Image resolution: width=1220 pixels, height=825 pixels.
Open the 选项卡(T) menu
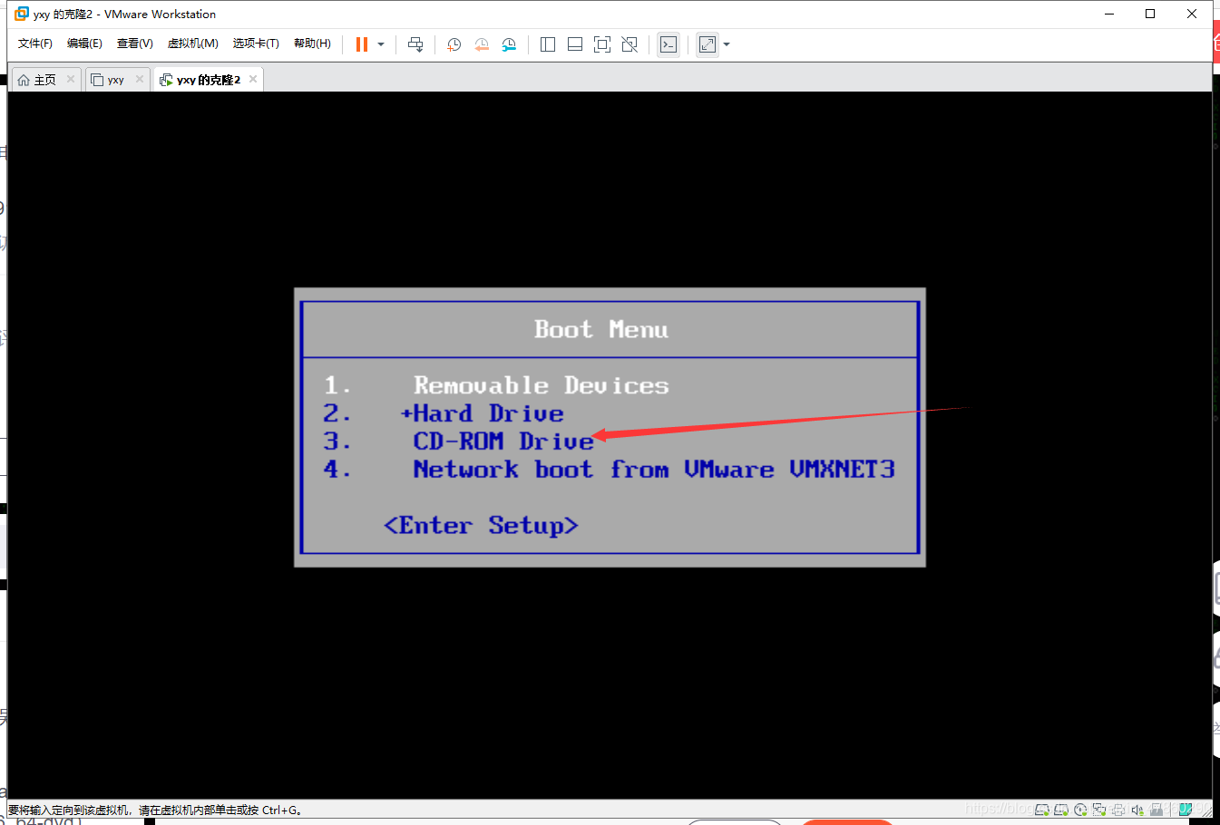pyautogui.click(x=256, y=44)
